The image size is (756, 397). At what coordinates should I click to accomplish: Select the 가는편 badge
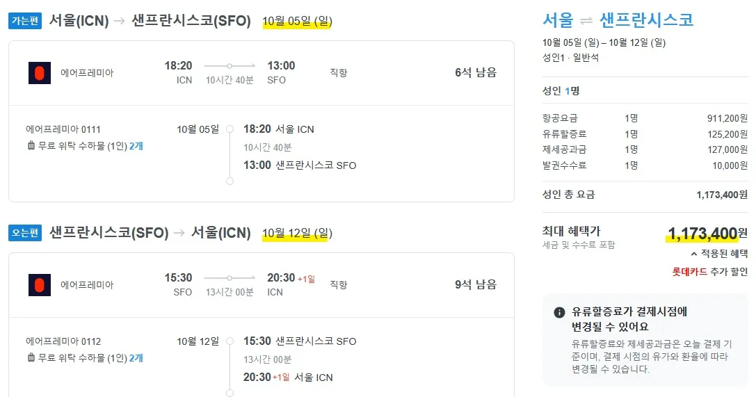point(25,21)
